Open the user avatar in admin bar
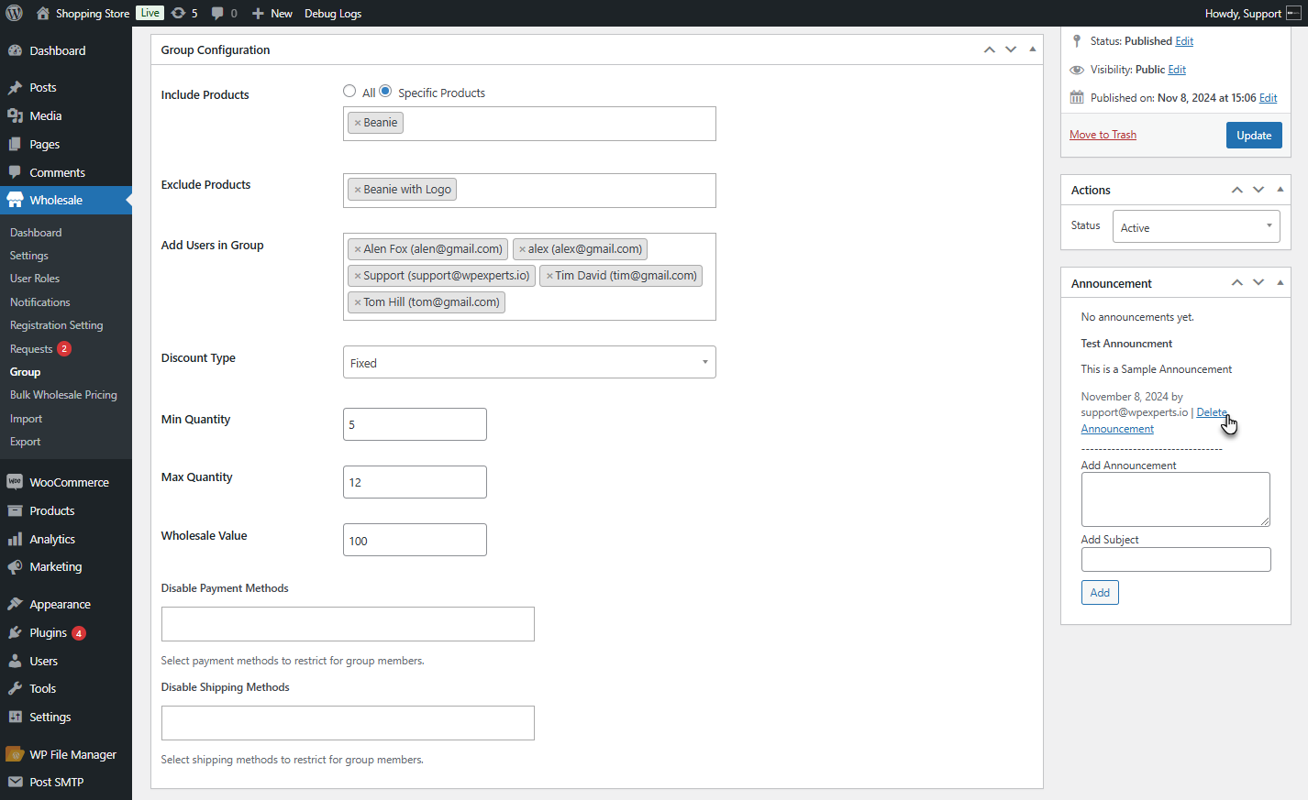 tap(1293, 13)
